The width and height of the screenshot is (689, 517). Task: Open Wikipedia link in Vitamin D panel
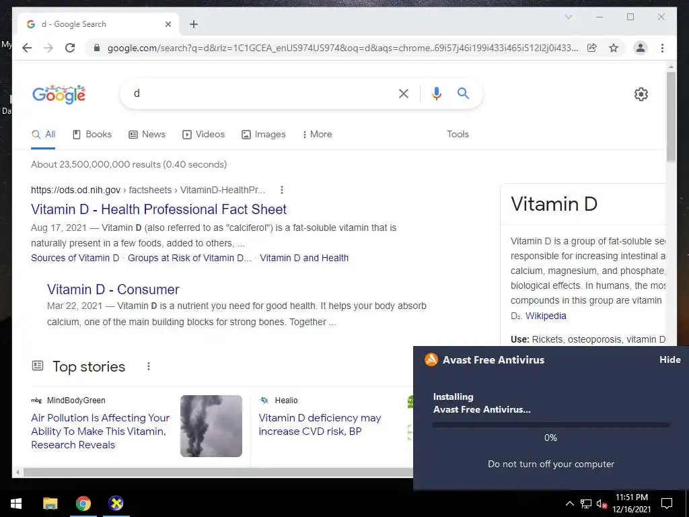(x=546, y=316)
